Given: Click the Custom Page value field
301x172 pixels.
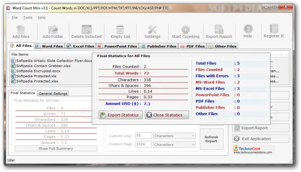Looking at the screenshot, I should (x=144, y=144).
